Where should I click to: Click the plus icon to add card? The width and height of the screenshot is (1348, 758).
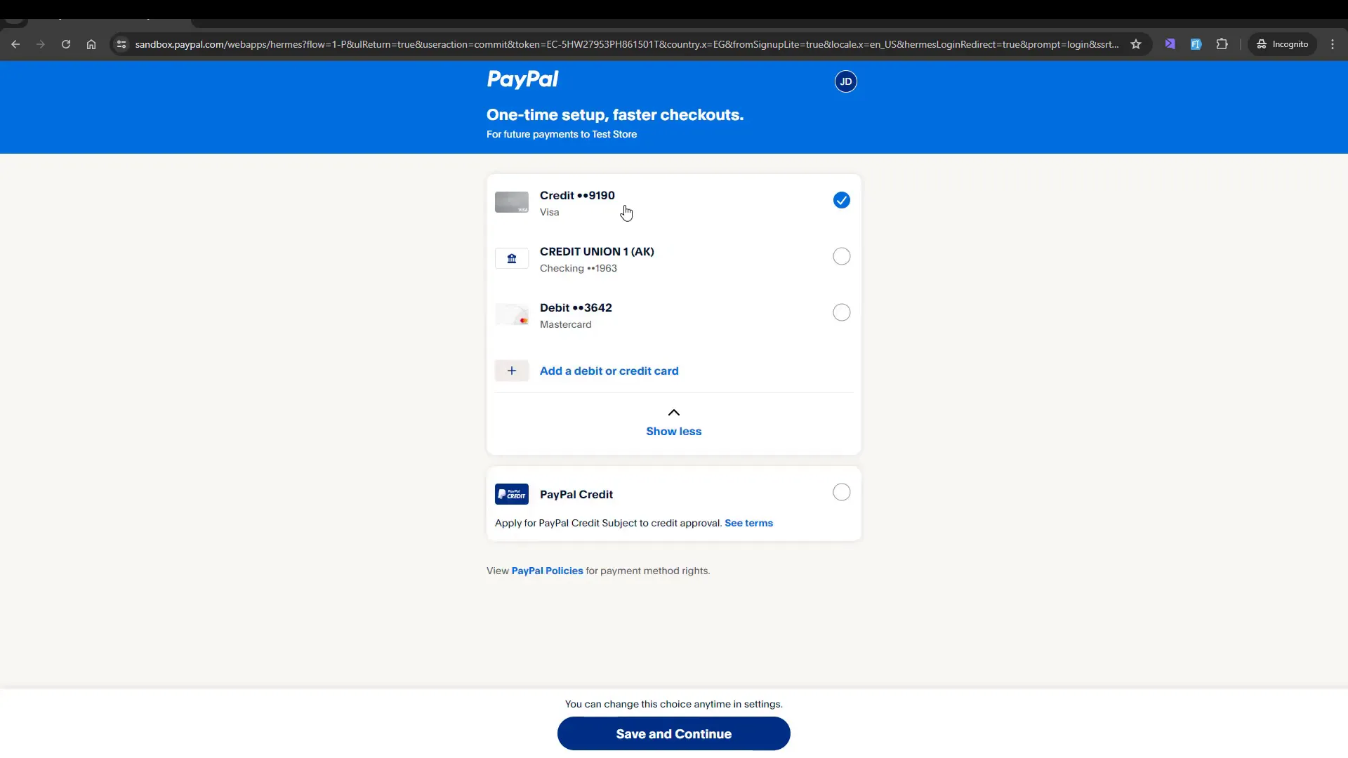coord(512,371)
